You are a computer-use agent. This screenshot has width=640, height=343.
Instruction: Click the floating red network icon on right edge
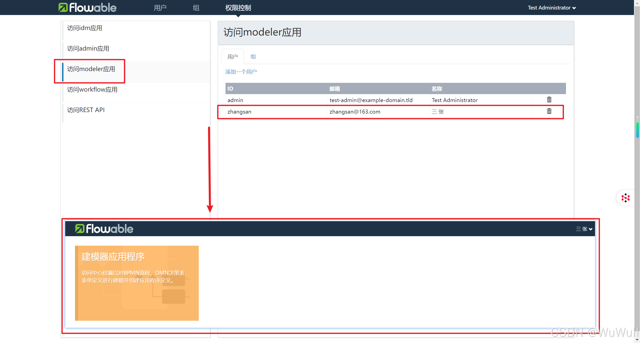[625, 198]
